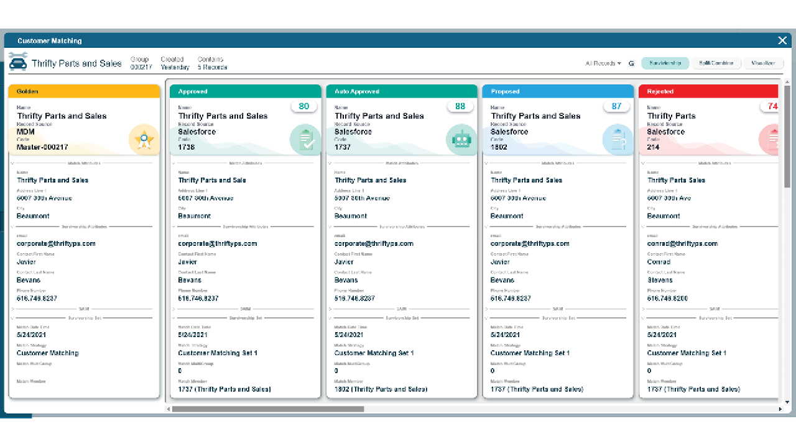Expand SAIM section in Approved card
The height and width of the screenshot is (447, 796).
(x=174, y=309)
